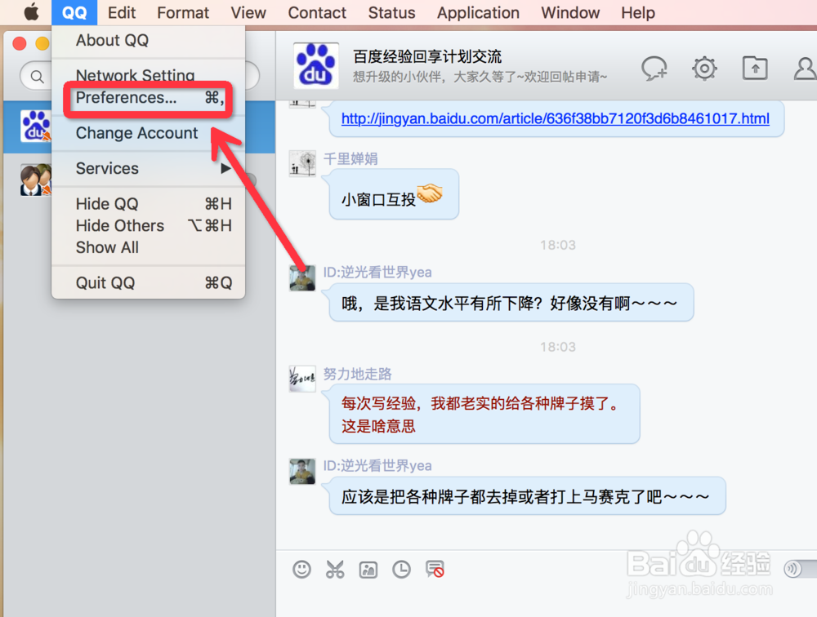Click Change Account
Viewport: 817px width, 617px height.
pyautogui.click(x=136, y=133)
